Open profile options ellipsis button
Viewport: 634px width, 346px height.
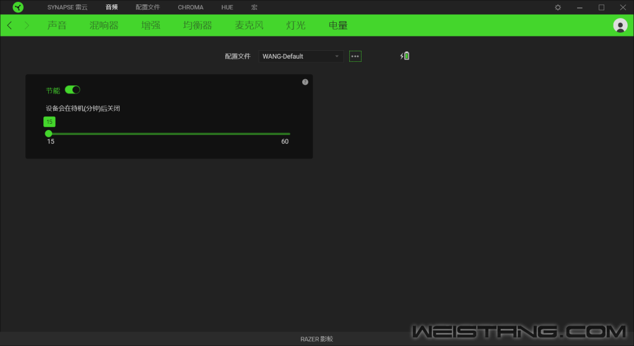tap(355, 56)
